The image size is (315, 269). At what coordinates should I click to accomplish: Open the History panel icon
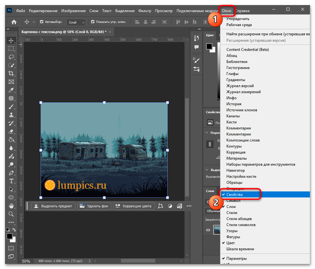tap(197, 38)
